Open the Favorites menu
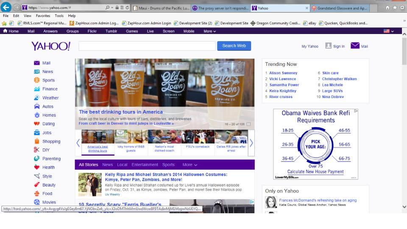The width and height of the screenshot is (407, 229). 43,16
